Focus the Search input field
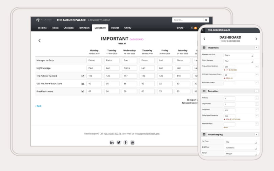Screen dimensions: 274x171 [x=188, y=20]
